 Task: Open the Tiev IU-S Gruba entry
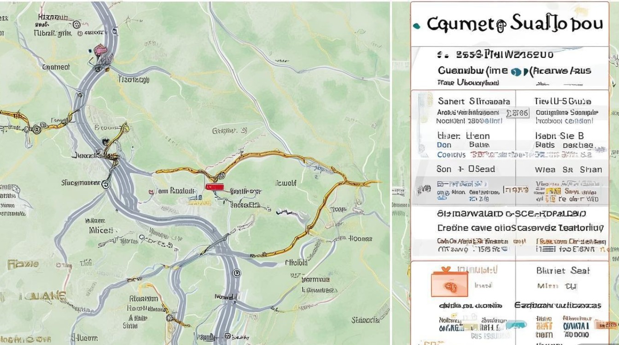[x=562, y=101]
